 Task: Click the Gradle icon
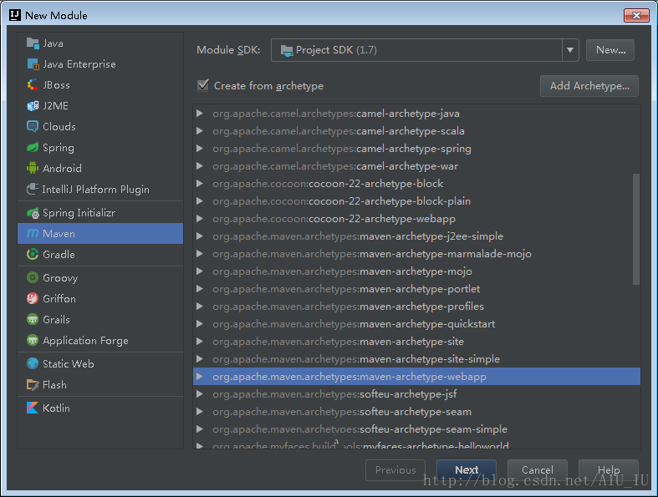33,254
